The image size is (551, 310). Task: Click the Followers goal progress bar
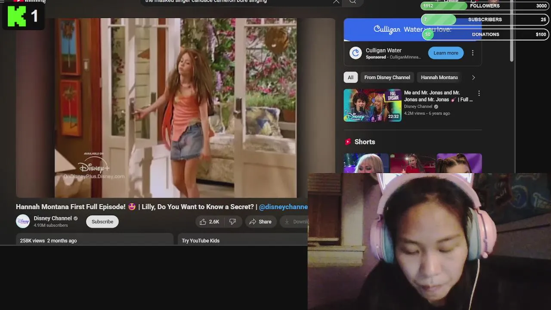pyautogui.click(x=485, y=6)
